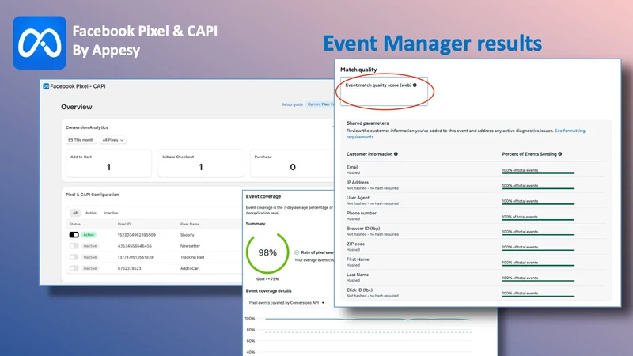Click the First Name customer information row
Viewport: 633px width, 356px height.
coord(476,262)
